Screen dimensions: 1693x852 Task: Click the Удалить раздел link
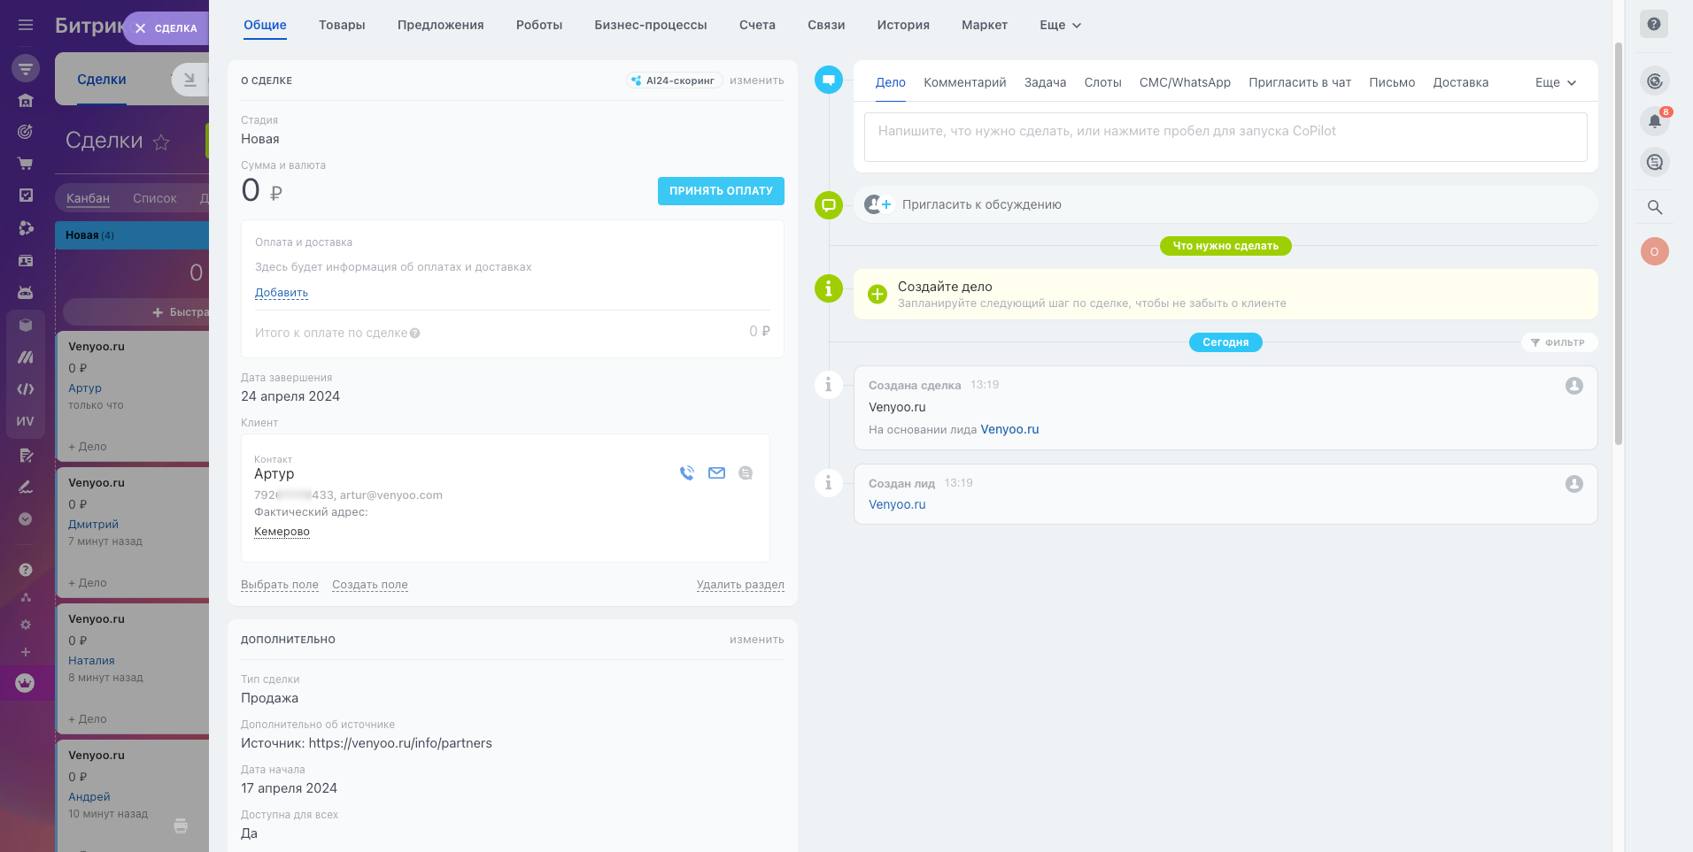(740, 585)
